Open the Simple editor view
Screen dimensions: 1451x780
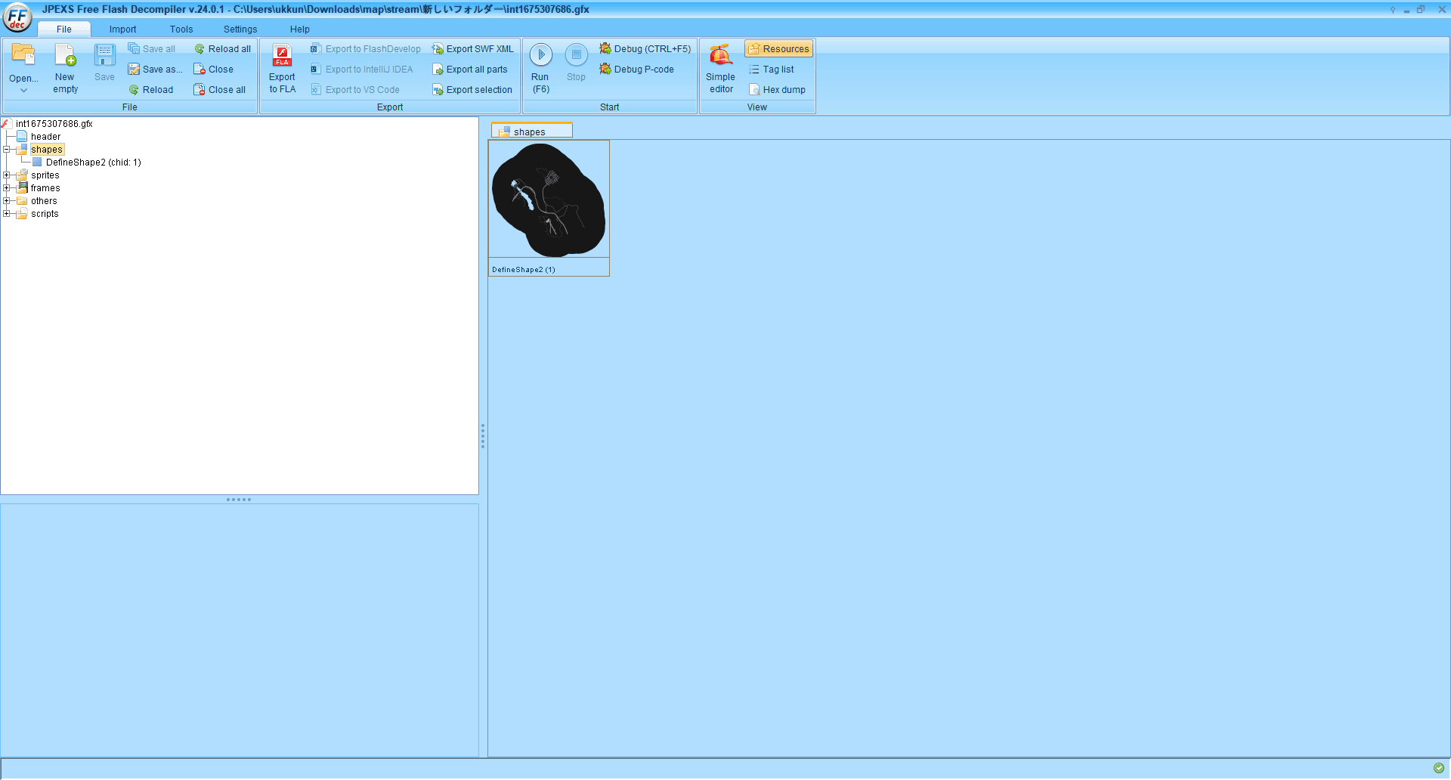point(720,69)
